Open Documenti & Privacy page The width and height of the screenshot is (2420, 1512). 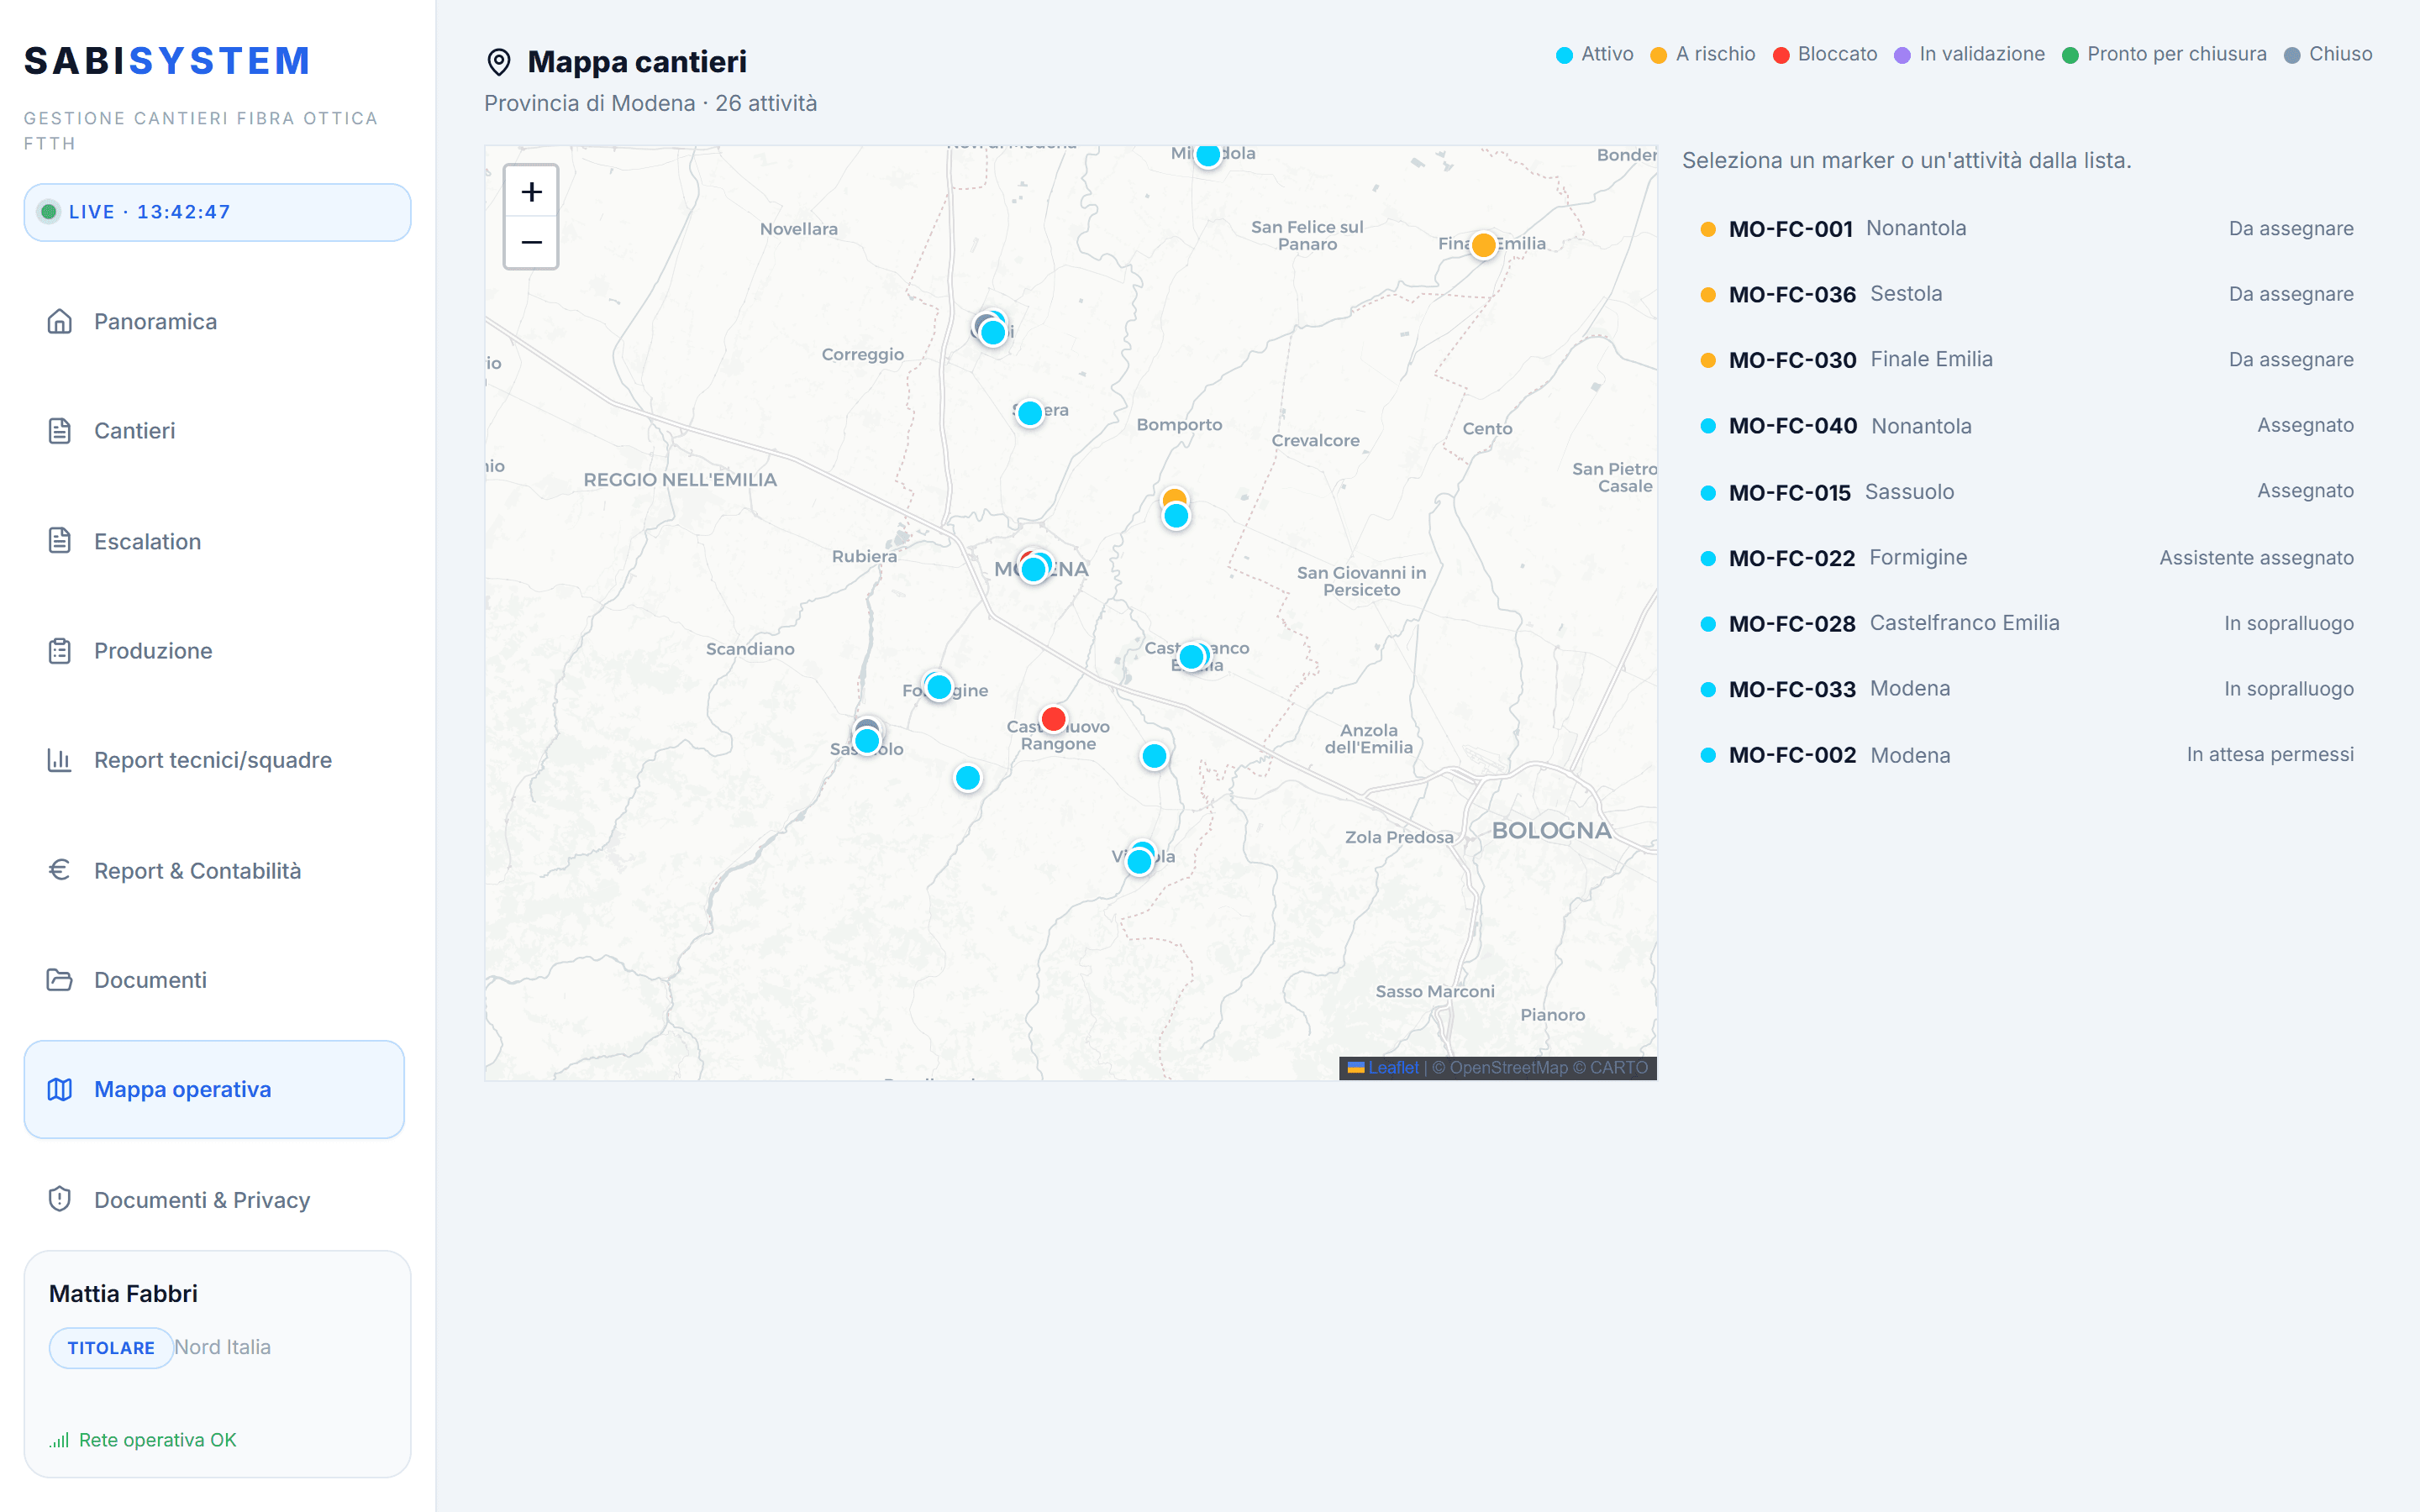pyautogui.click(x=214, y=1199)
